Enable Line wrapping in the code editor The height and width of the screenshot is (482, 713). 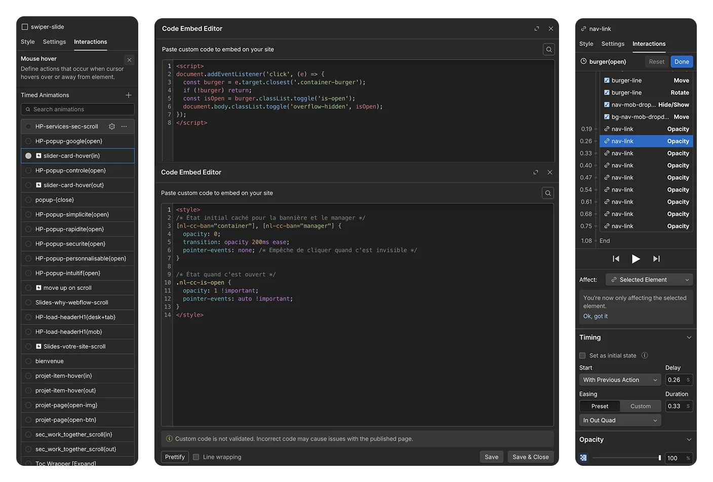(196, 457)
